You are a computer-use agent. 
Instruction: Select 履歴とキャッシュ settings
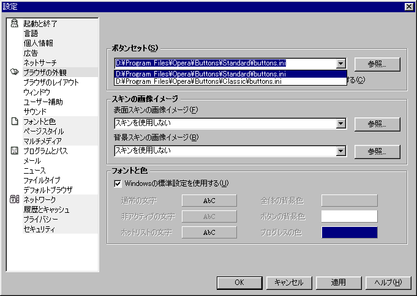tap(47, 209)
